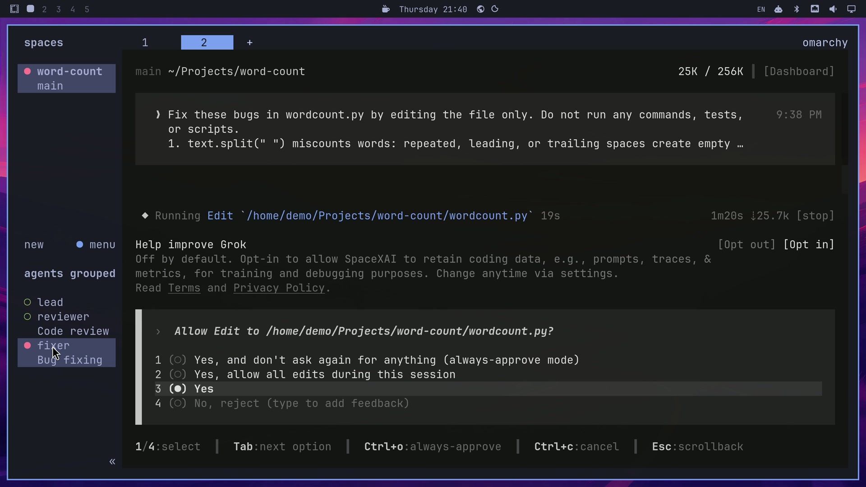Click the EN keyboard layout indicator

[x=761, y=9]
